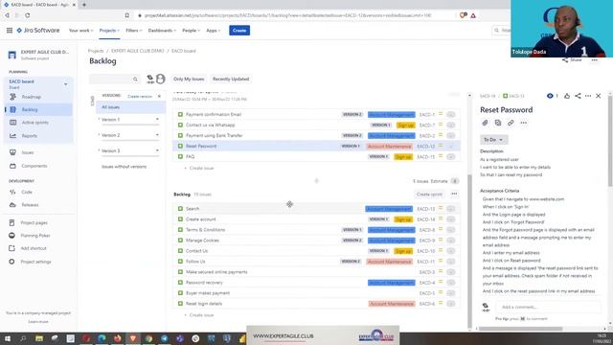The width and height of the screenshot is (613, 345).
Task: Click the thumbs-up vote icon
Action: tap(567, 96)
